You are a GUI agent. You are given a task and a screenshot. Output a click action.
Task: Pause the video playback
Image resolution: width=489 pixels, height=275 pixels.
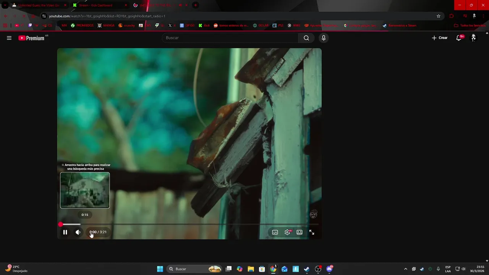click(65, 232)
